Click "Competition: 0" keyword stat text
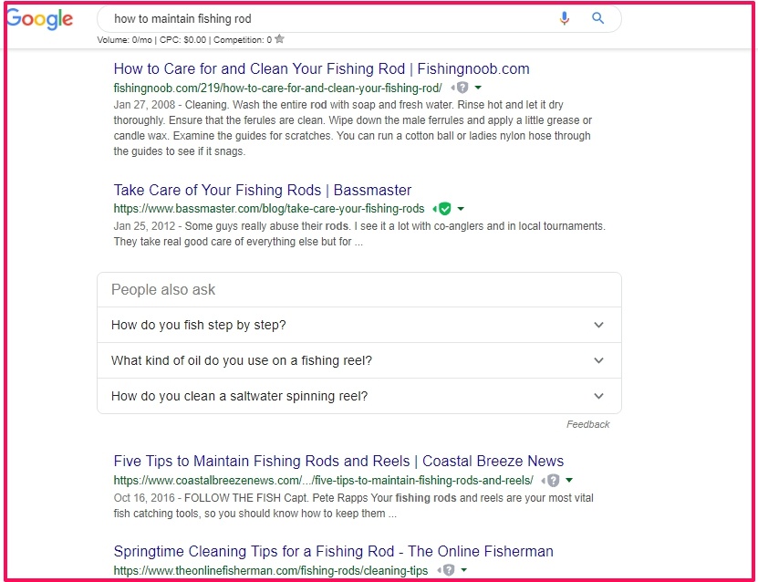This screenshot has width=758, height=582. tap(243, 40)
